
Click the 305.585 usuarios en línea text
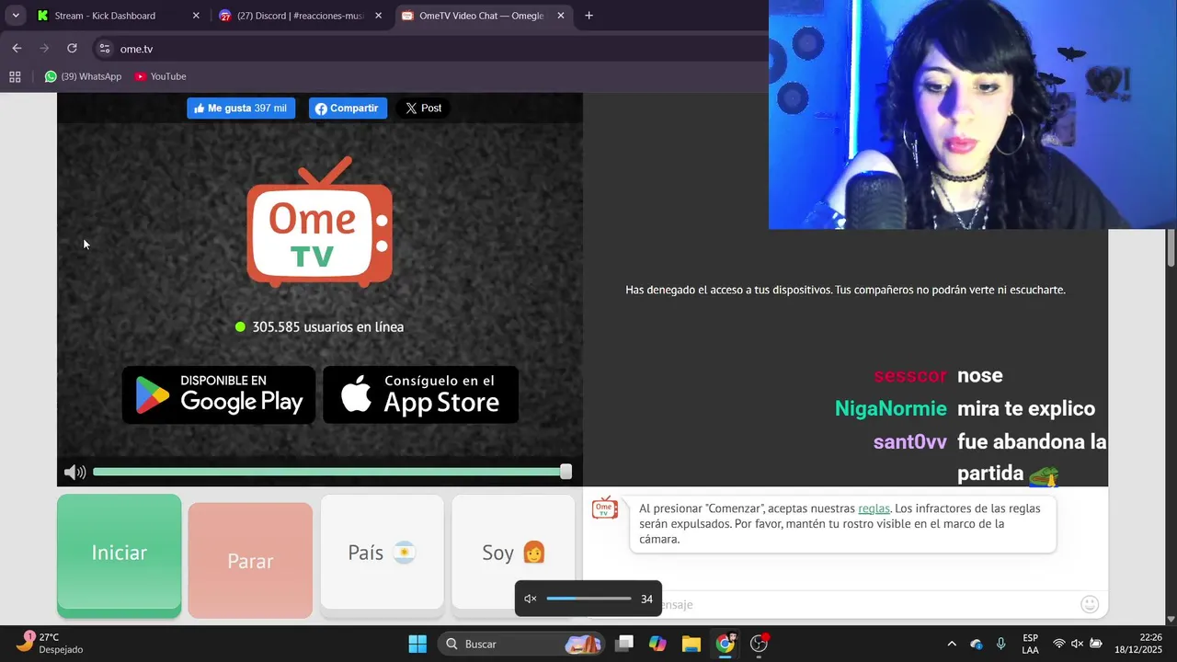(327, 326)
